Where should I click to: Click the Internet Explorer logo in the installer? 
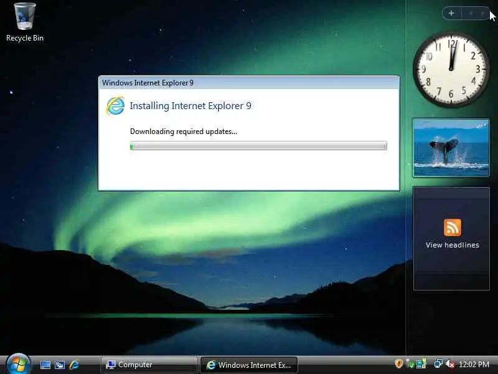coord(115,105)
